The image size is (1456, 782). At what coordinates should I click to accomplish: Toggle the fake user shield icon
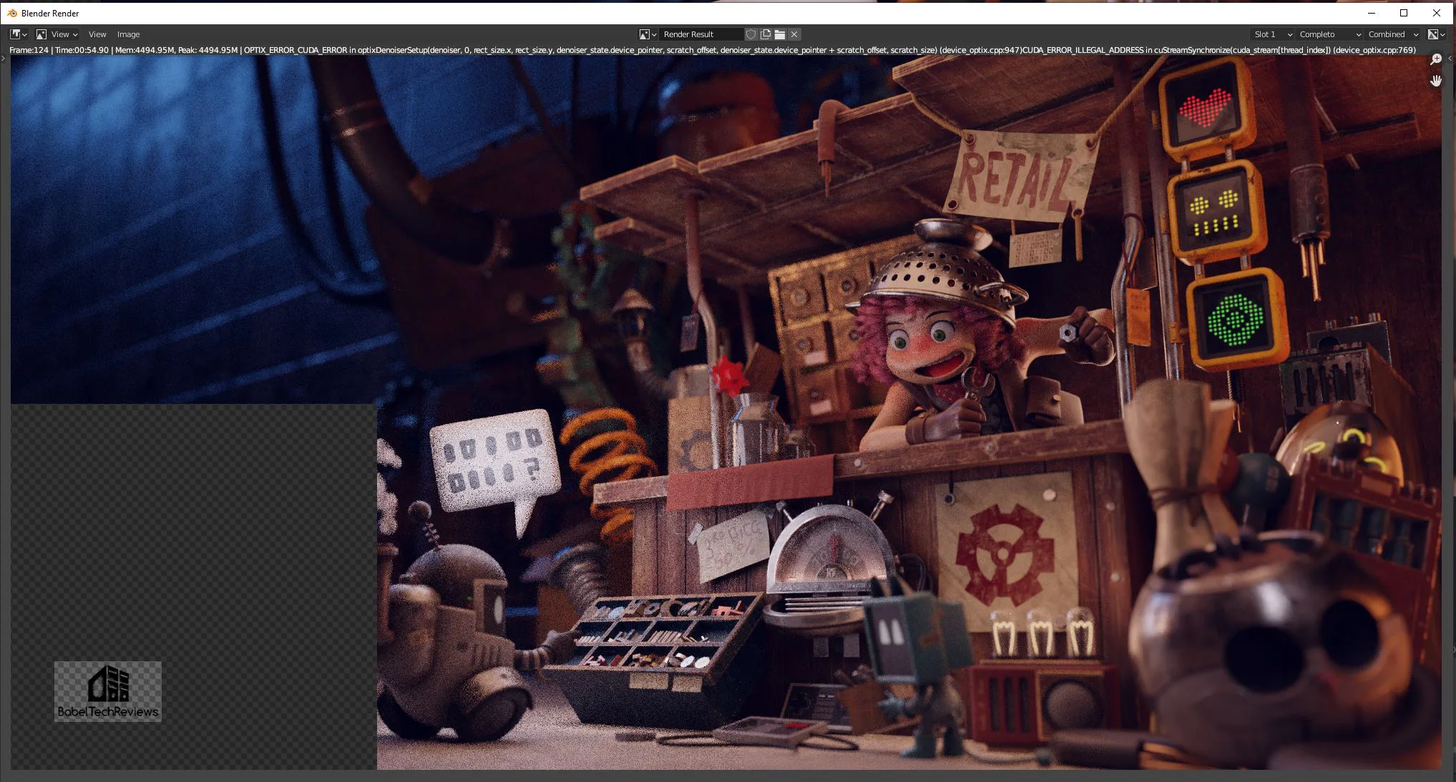coord(751,34)
